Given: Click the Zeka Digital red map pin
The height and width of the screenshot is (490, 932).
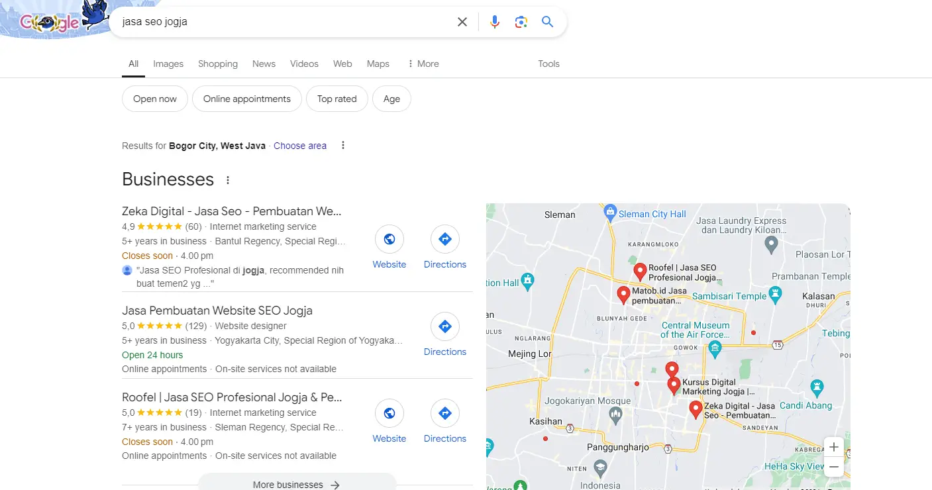Looking at the screenshot, I should 696,410.
